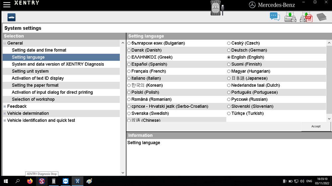The height and width of the screenshot is (186, 332).
Task: Expand the Feedback tree node
Action: tap(5, 107)
